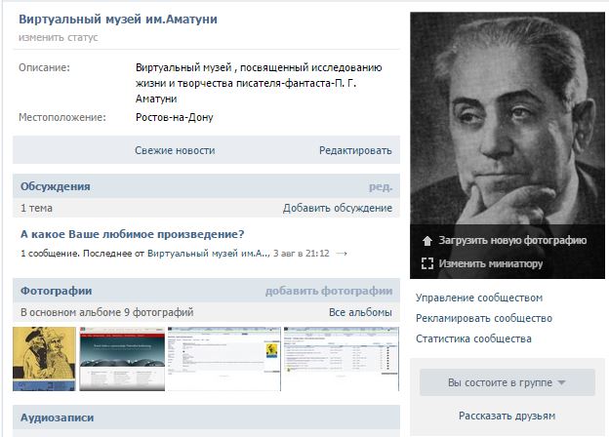Click the description text about П. Г. Аматуни
Screen dimensions: 609x437
(x=259, y=83)
